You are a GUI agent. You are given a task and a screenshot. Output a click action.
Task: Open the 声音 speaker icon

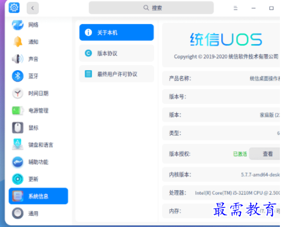tap(18, 59)
